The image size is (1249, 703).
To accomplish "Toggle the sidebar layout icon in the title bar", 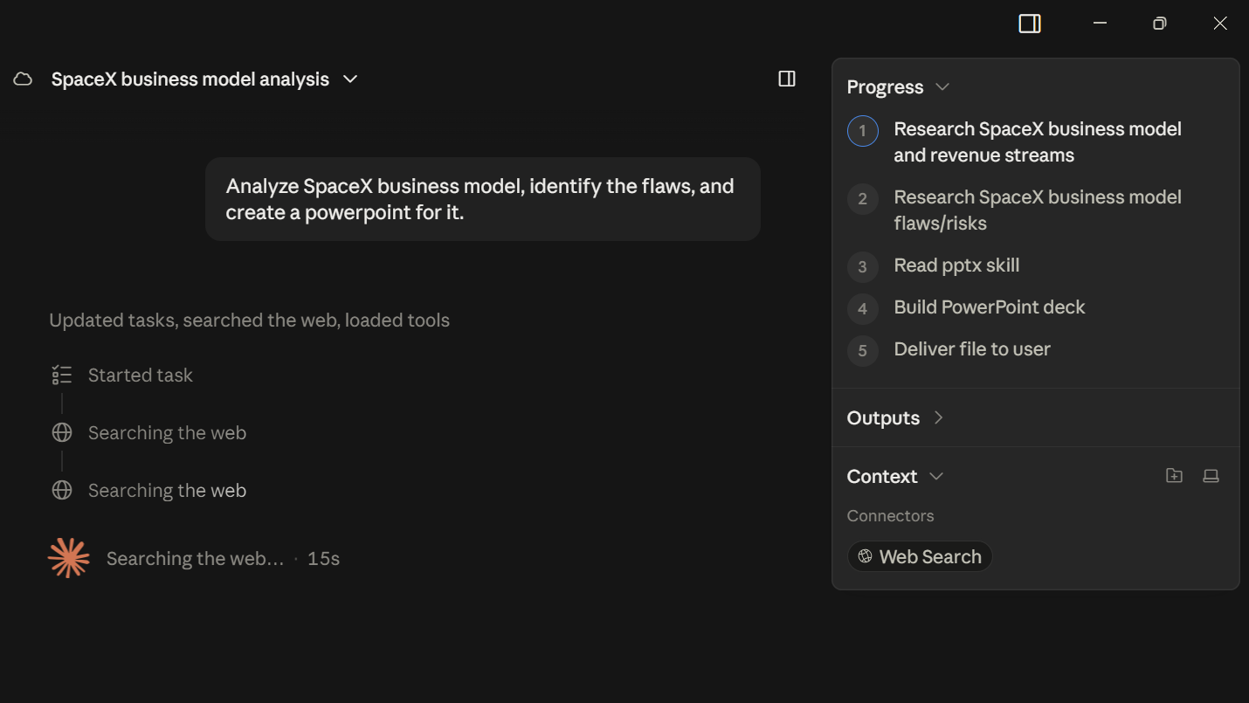I will tap(1030, 24).
